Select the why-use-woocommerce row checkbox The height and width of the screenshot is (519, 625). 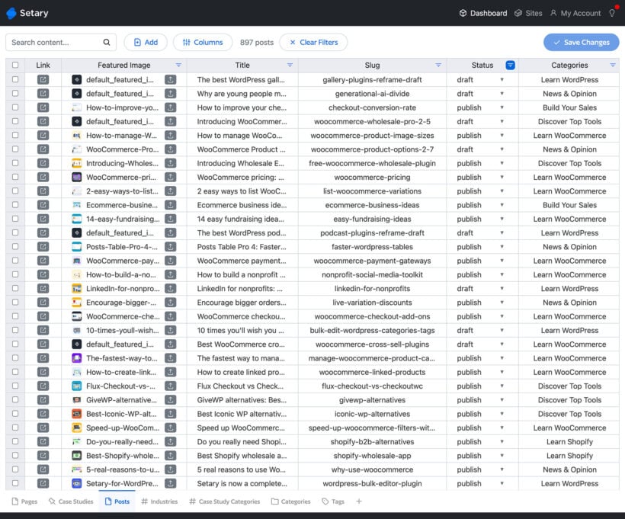(15, 469)
